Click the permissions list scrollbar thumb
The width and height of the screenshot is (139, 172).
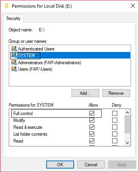[127, 124]
